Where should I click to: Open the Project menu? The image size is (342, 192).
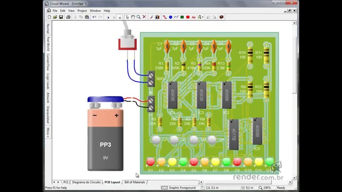[x=82, y=11]
